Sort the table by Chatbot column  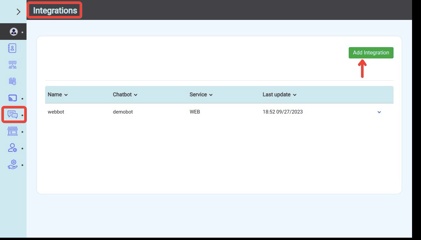tap(125, 95)
